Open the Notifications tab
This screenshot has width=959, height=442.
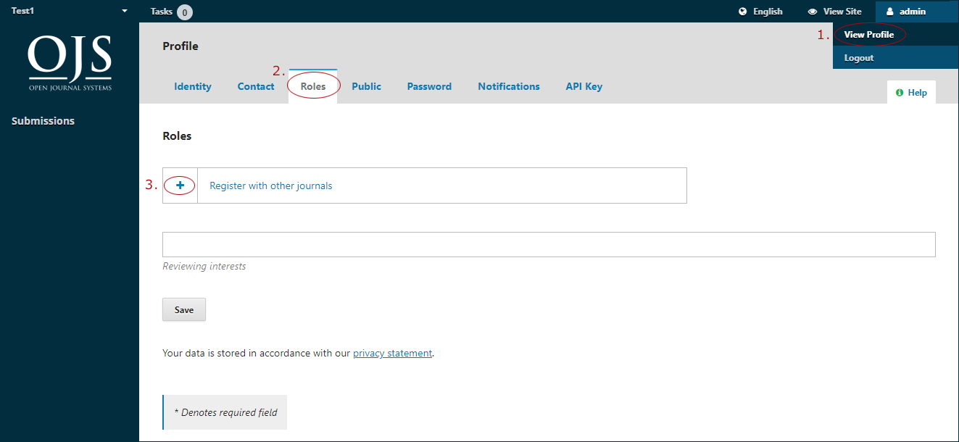click(508, 86)
